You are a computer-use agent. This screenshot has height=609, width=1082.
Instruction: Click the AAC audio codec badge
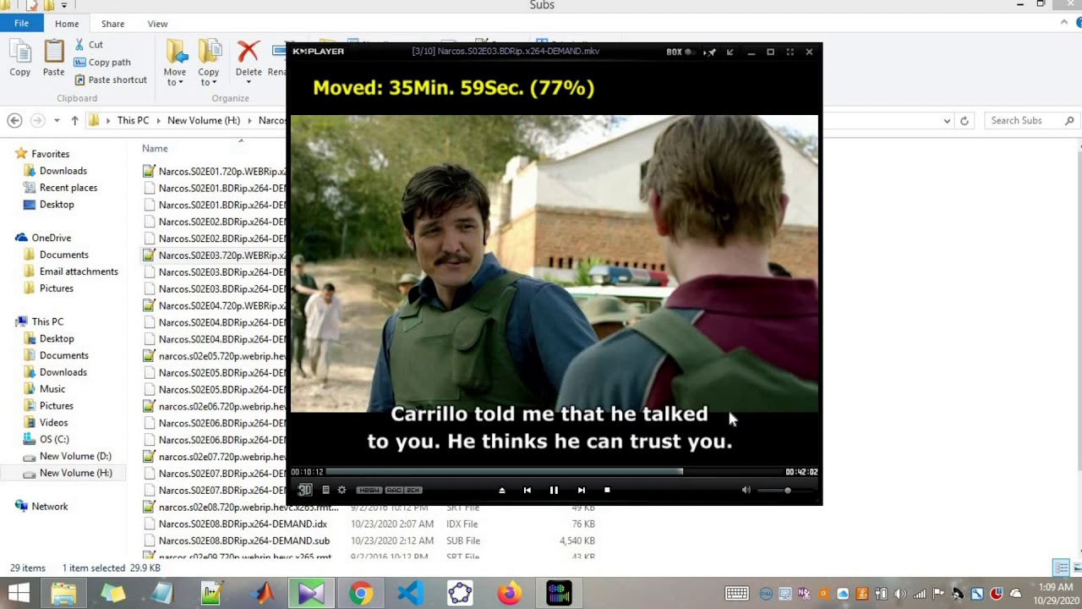point(394,490)
